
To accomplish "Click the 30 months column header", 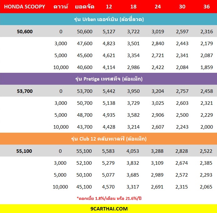I will click(182, 7).
